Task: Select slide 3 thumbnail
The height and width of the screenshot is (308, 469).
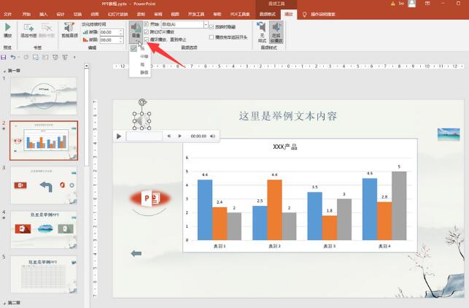Action: click(44, 185)
